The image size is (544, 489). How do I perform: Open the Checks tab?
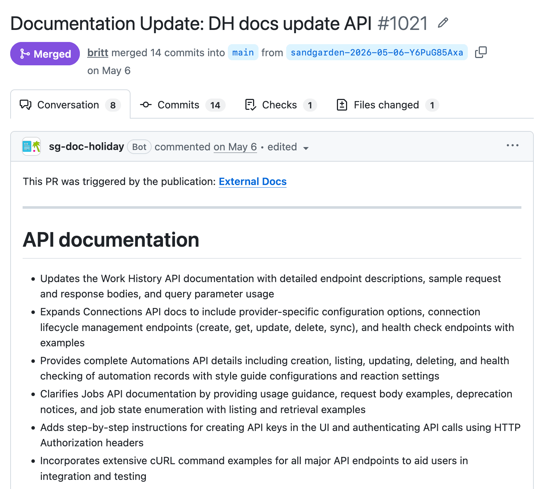[280, 105]
